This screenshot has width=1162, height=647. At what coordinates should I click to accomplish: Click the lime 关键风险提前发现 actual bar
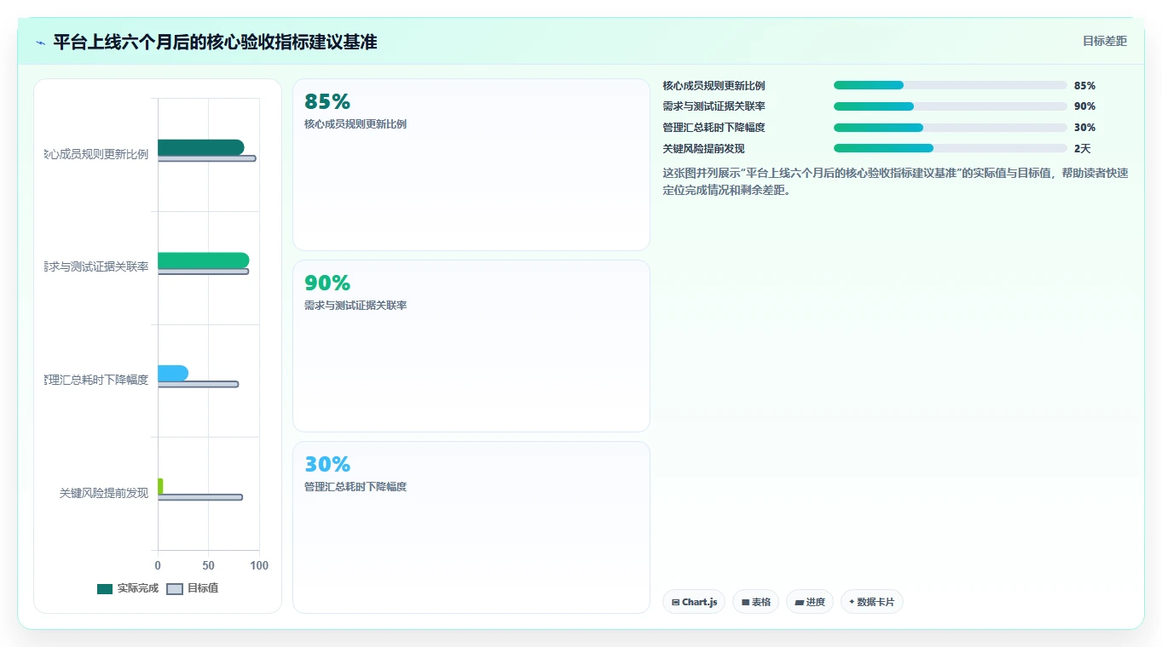point(160,486)
